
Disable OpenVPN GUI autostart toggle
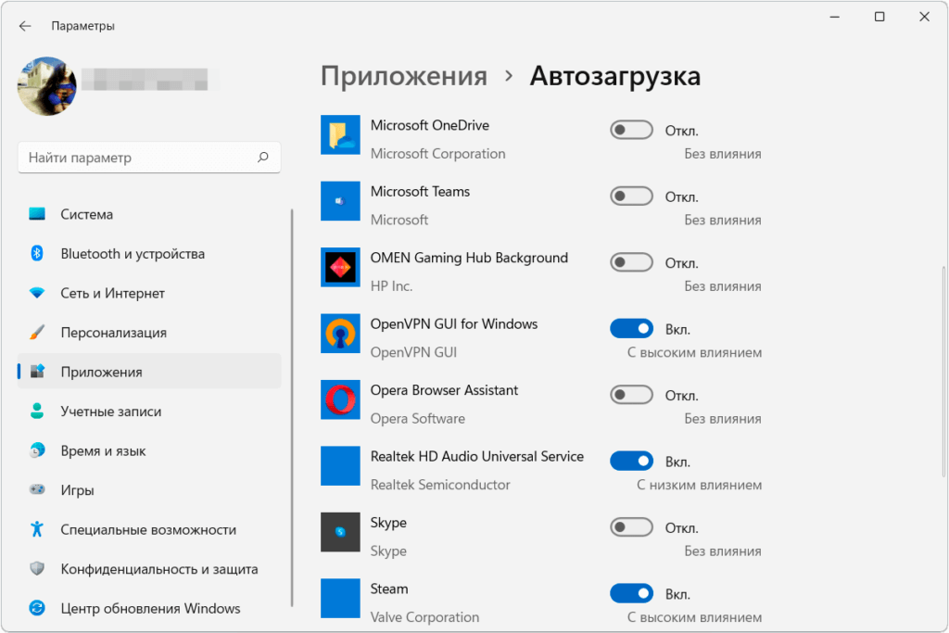pos(631,329)
